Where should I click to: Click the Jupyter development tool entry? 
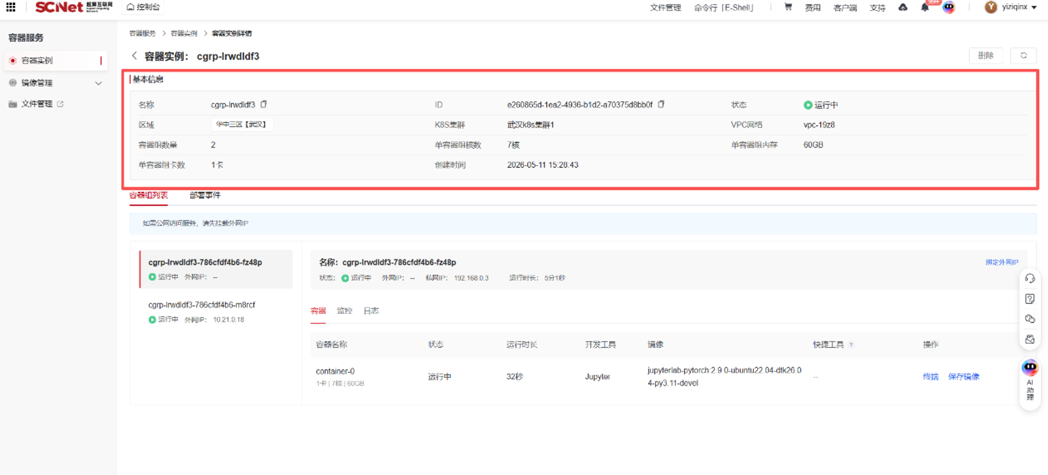(597, 377)
